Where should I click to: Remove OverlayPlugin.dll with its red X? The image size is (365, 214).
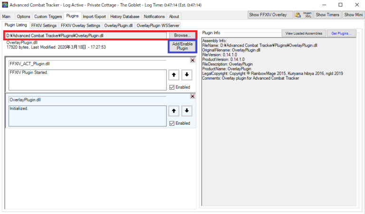pyautogui.click(x=192, y=96)
